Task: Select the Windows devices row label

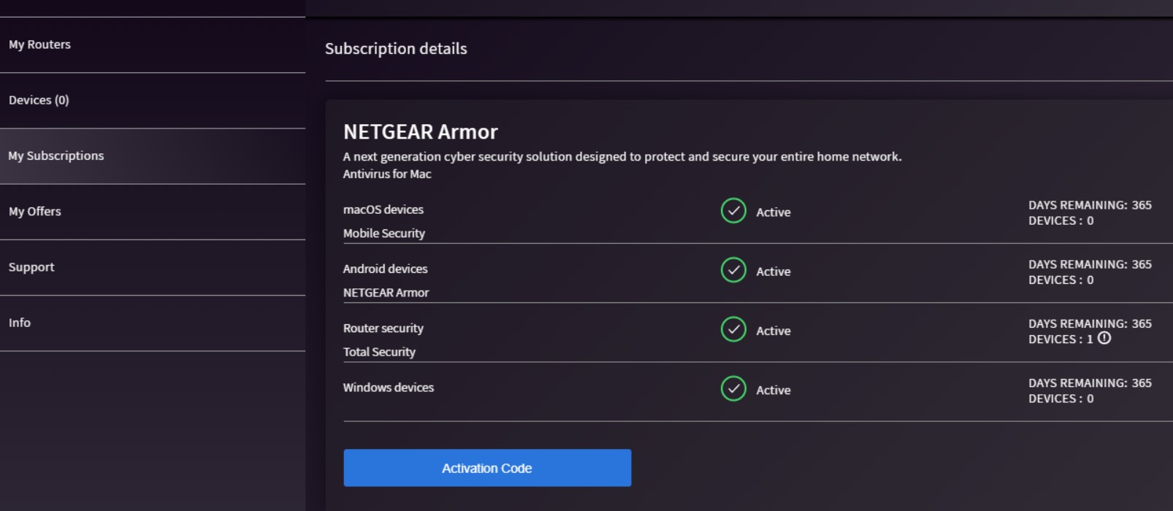Action: tap(389, 388)
